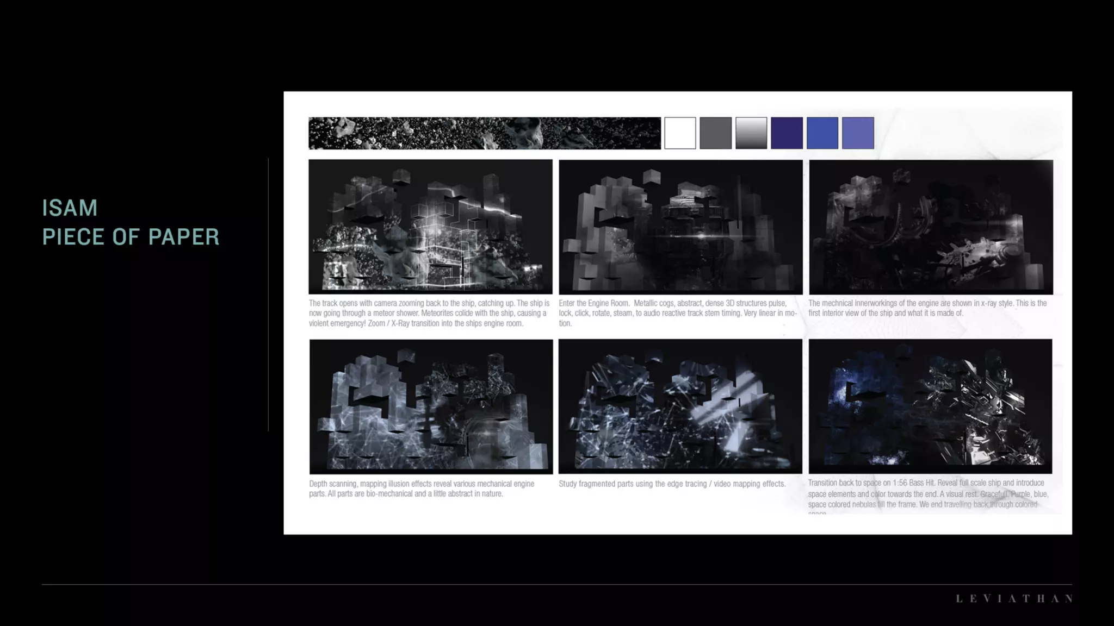This screenshot has height=626, width=1114.
Task: Click the blue nebula space transition frame
Action: (930, 406)
